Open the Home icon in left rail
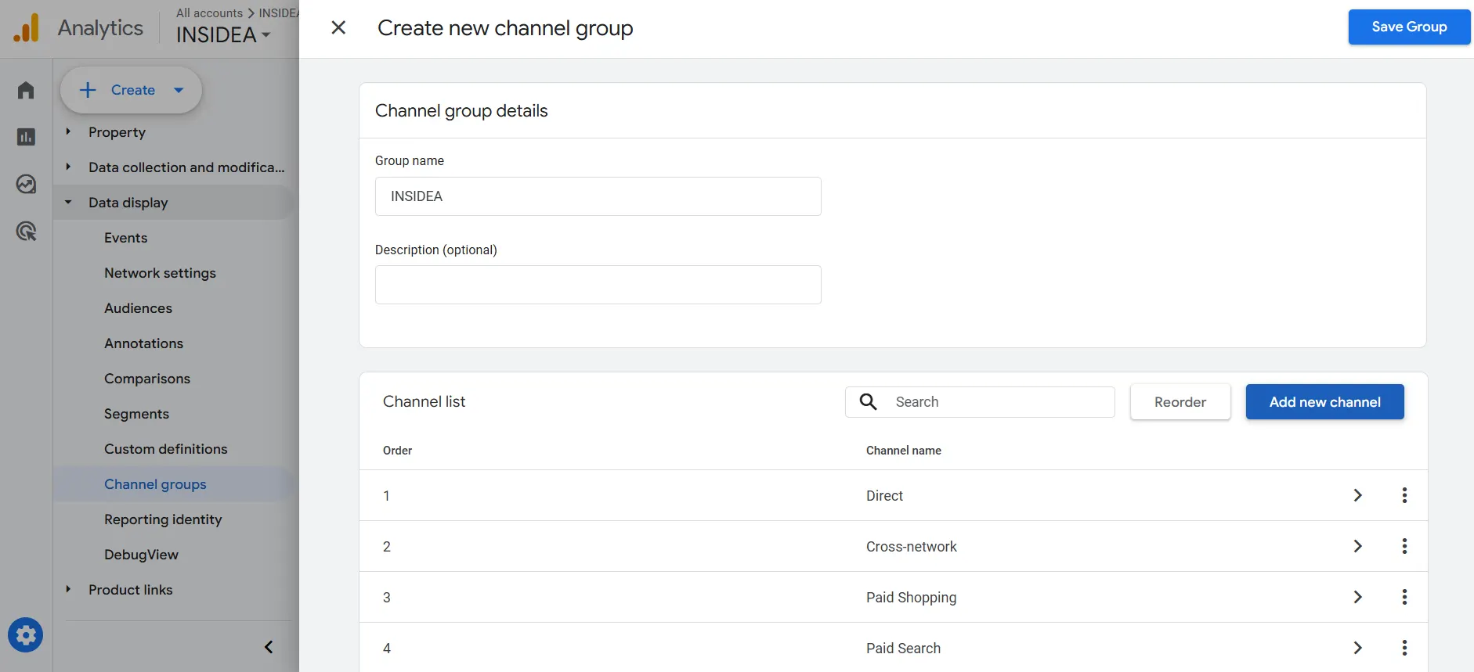The image size is (1474, 672). pyautogui.click(x=26, y=90)
